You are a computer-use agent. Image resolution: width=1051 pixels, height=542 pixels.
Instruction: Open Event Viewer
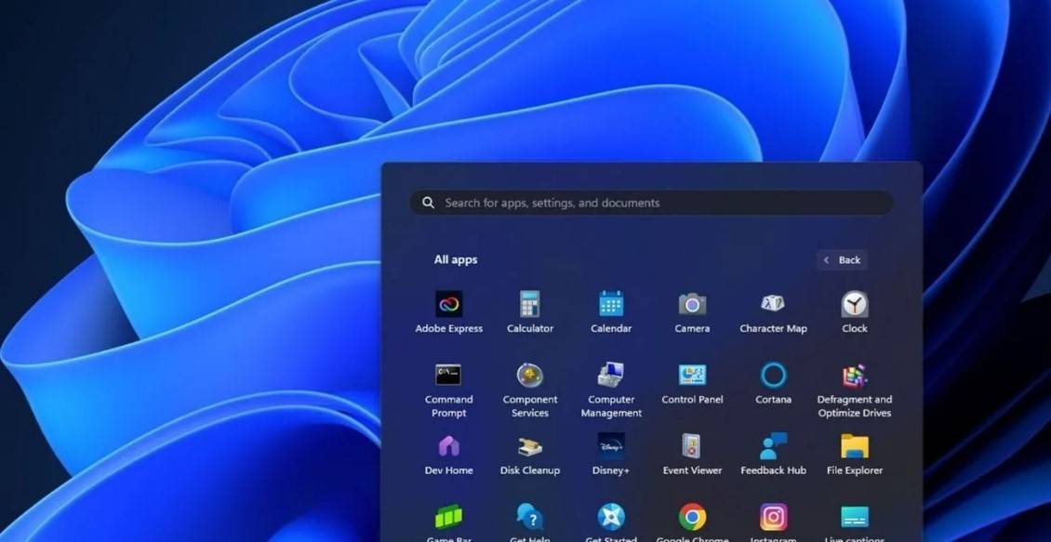tap(692, 447)
